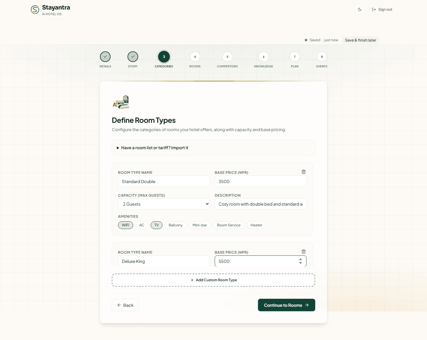
Task: Toggle the Heater amenity chip
Action: click(x=256, y=225)
